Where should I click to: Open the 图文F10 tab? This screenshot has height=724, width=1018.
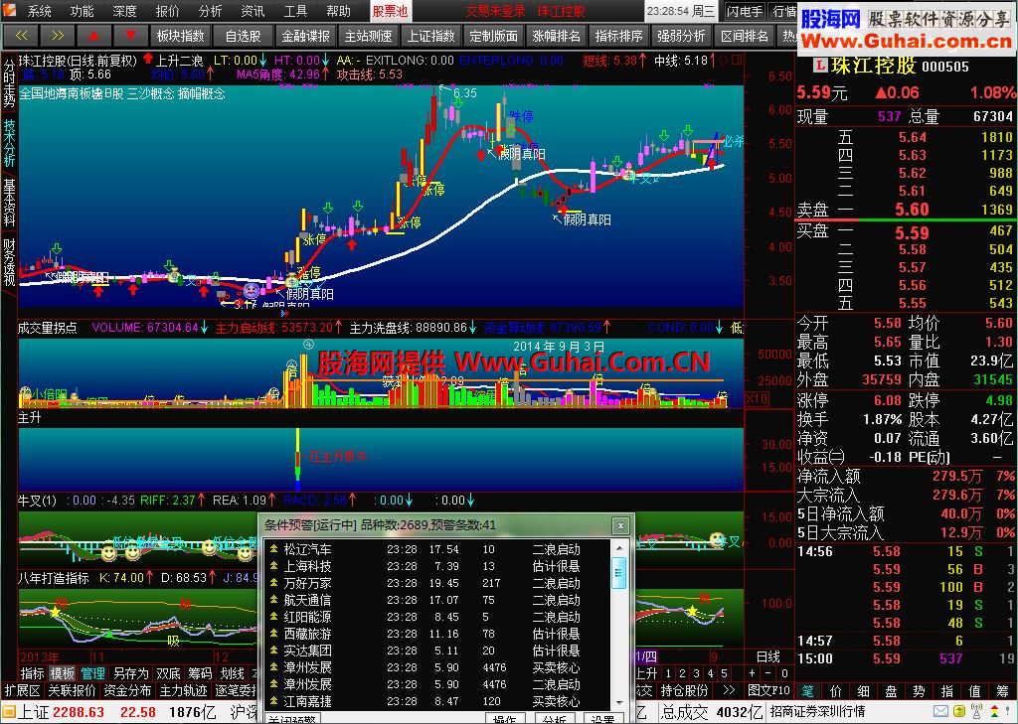point(768,690)
